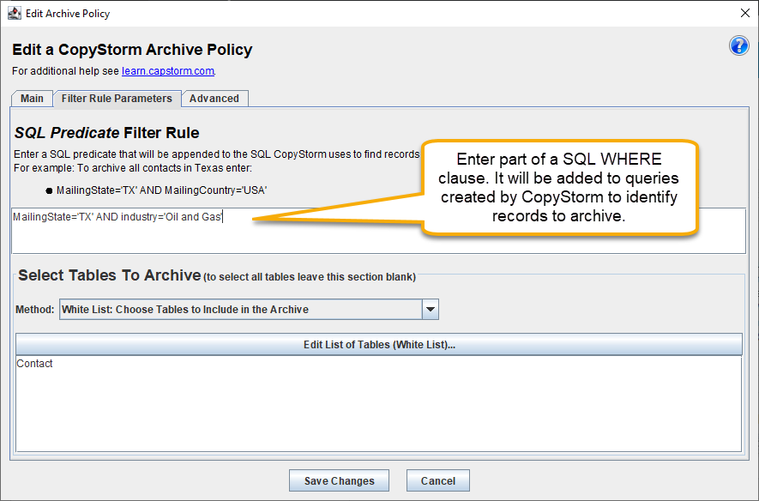759x501 pixels.
Task: Click the Edit a CopyStorm Archive Policy title
Action: 132,50
